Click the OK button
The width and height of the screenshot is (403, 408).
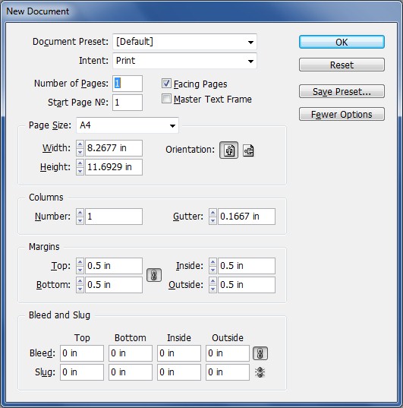click(342, 42)
